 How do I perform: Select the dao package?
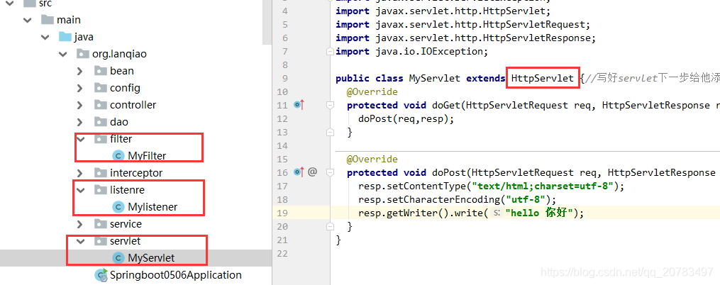pos(119,122)
